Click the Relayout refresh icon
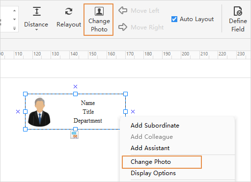Screen dimensions: 251x182 click(69, 11)
